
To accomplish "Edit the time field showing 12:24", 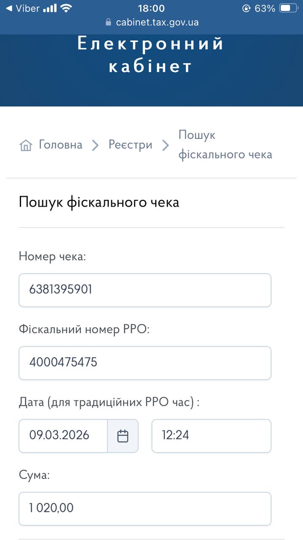I will [x=211, y=436].
